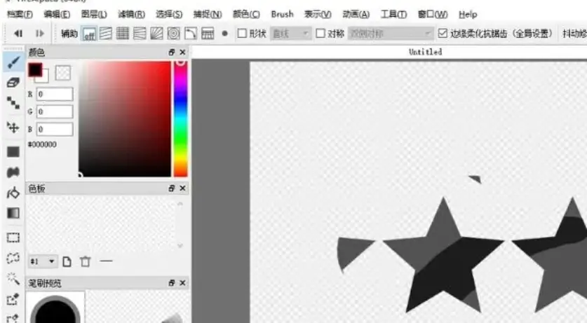The image size is (587, 323).
Task: Enable parallel lines snap guide
Action: tap(106, 34)
